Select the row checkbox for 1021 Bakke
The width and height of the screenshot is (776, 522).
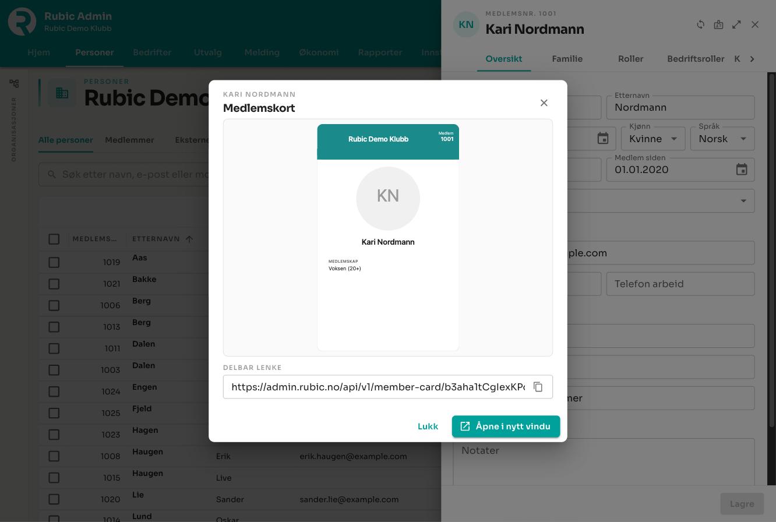[x=54, y=284]
